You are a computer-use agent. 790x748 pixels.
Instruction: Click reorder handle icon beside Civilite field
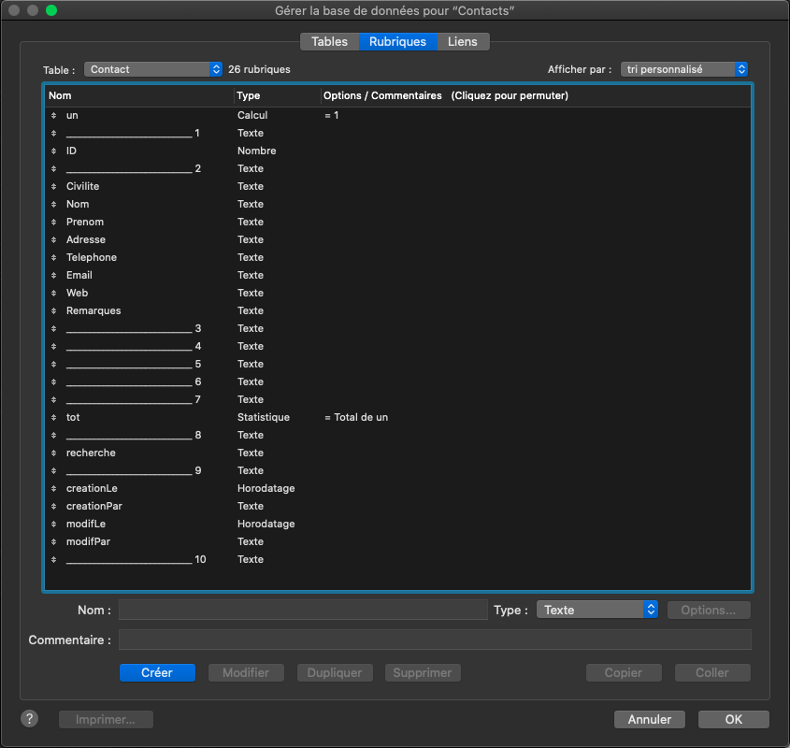[x=54, y=186]
